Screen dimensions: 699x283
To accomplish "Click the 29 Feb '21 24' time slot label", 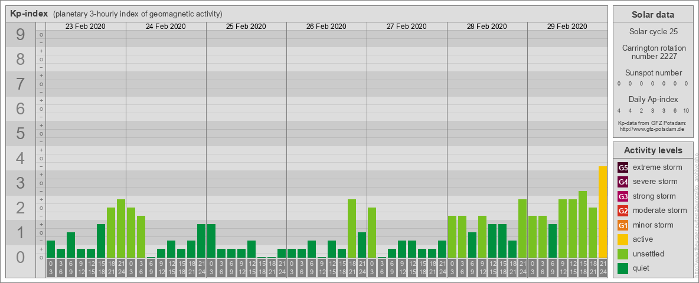I will (x=602, y=268).
